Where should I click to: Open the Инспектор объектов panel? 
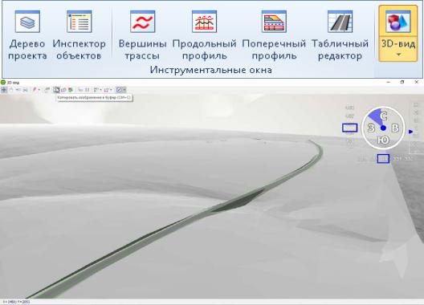[x=79, y=35]
